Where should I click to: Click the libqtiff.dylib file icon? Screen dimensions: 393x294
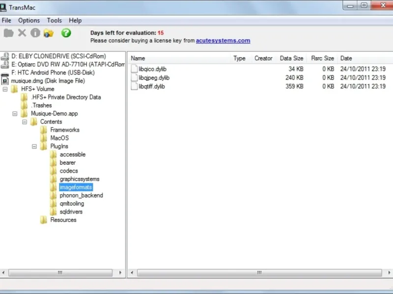pyautogui.click(x=134, y=87)
